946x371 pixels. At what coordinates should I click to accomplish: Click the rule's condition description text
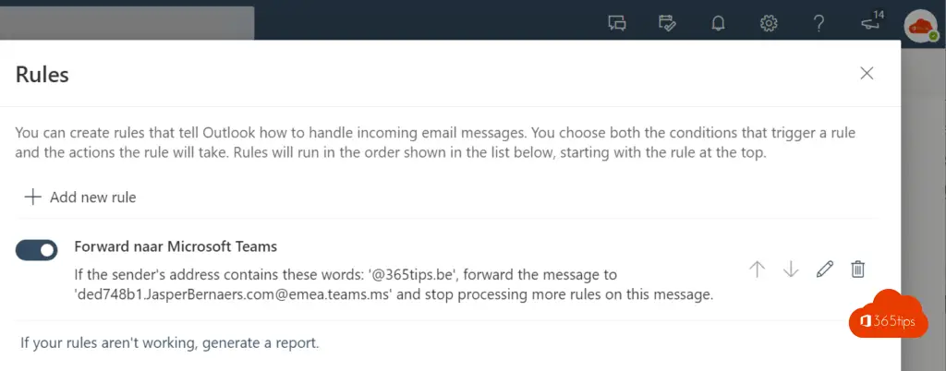point(370,285)
